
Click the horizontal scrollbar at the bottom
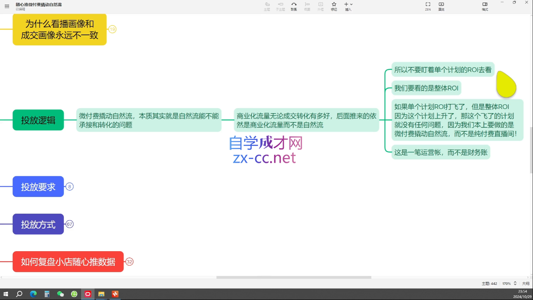click(293, 276)
